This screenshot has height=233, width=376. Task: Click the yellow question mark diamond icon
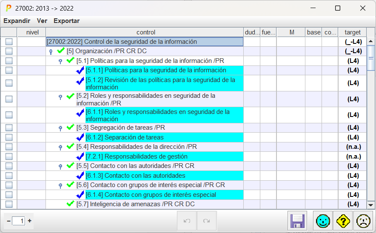[x=343, y=221]
